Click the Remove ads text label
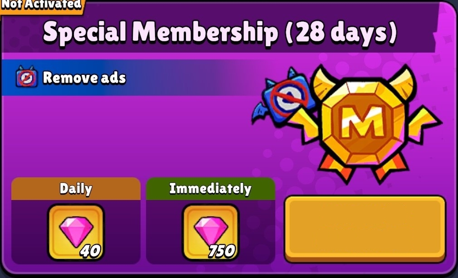458x278 pixels. click(84, 78)
